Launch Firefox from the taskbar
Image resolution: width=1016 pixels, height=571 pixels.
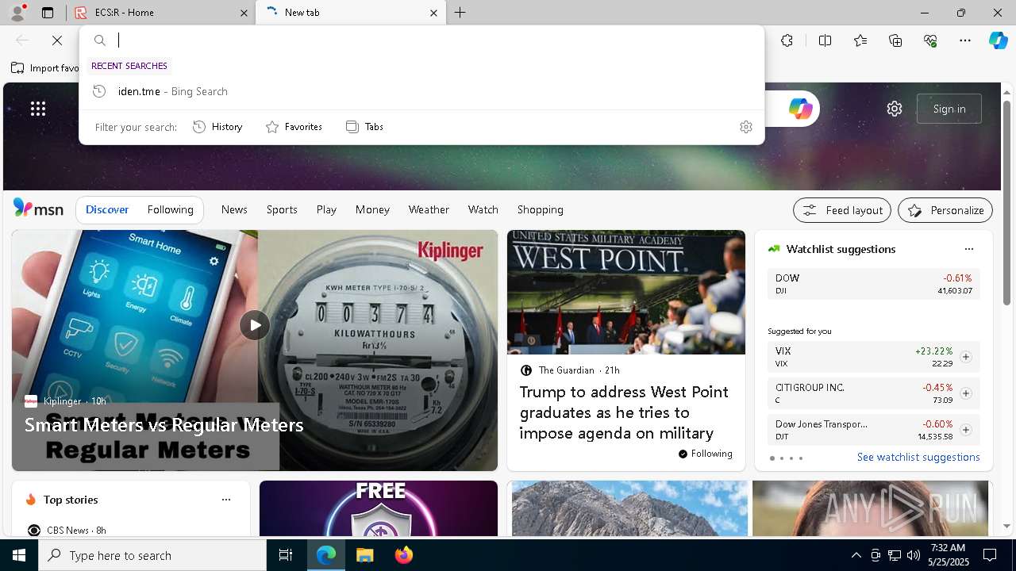403,555
